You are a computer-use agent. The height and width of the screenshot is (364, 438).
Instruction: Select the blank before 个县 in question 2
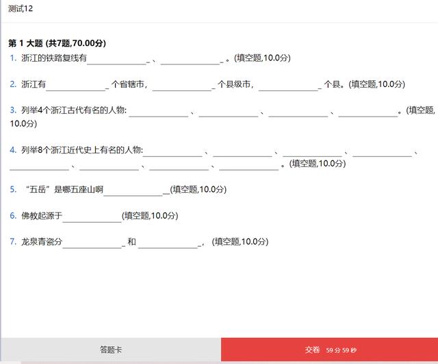point(288,85)
